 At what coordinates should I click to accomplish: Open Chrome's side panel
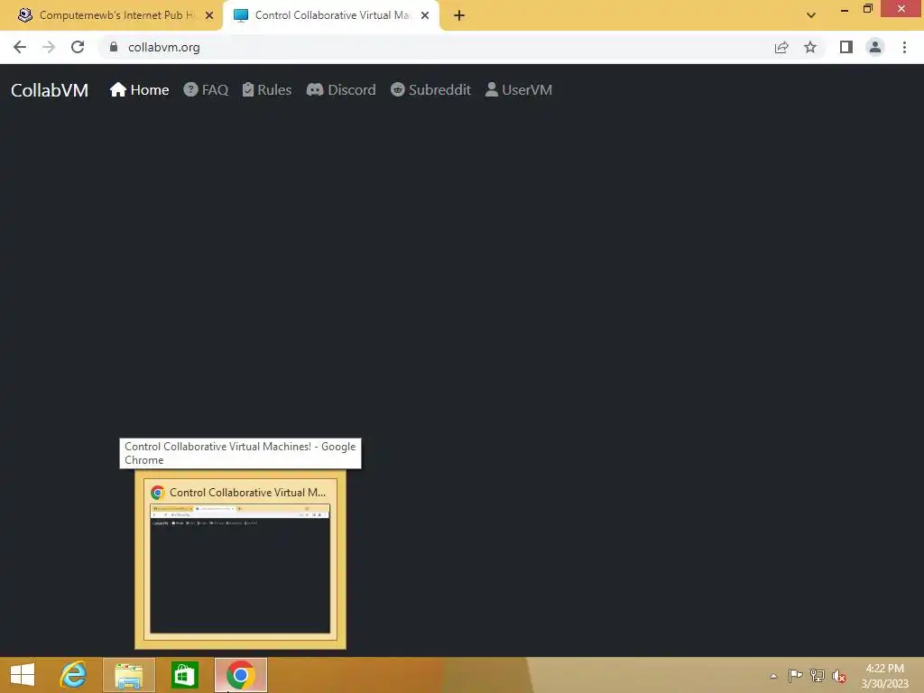(x=846, y=47)
